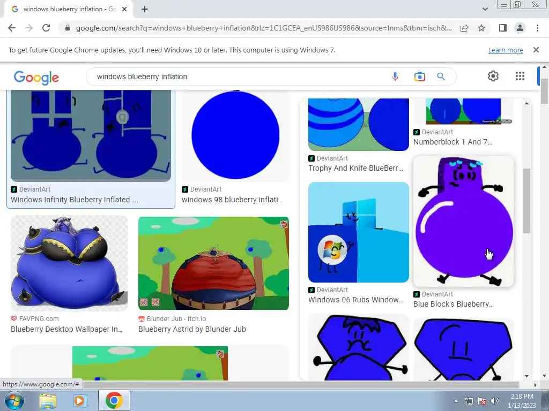
Task: Open the windows 98 blueberry circle image
Action: 235,135
